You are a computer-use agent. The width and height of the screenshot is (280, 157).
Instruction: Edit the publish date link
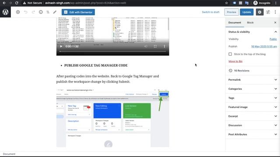tap(264, 47)
